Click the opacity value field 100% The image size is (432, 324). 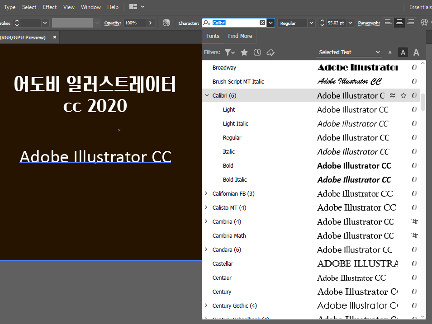pos(135,23)
